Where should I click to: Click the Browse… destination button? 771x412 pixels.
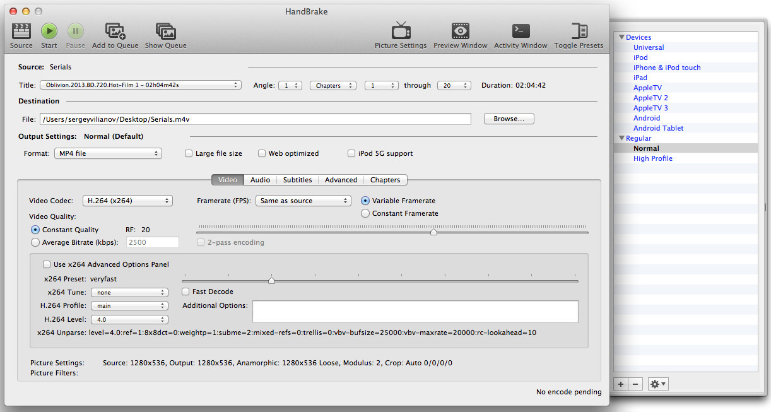[509, 119]
